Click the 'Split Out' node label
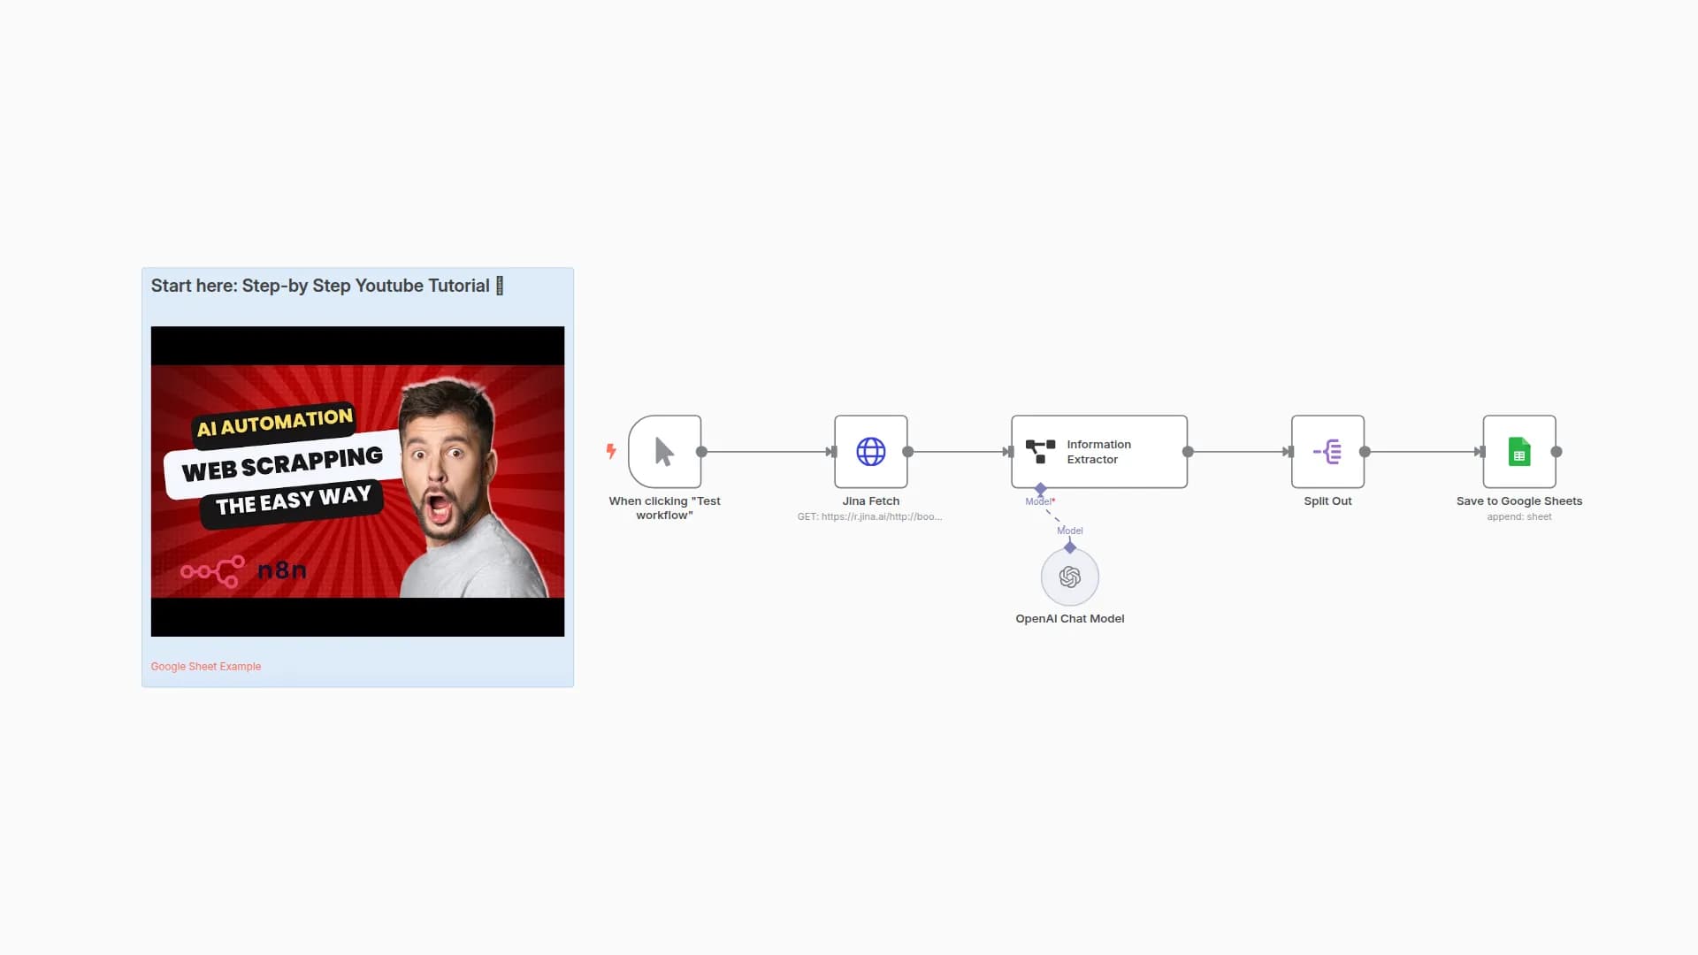 click(x=1327, y=501)
